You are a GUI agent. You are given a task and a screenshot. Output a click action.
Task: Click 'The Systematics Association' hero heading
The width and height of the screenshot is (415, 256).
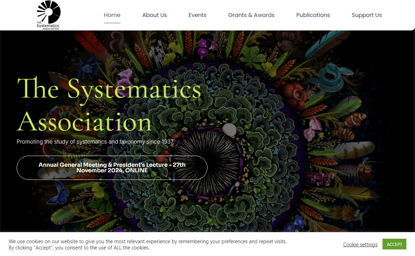tap(109, 105)
